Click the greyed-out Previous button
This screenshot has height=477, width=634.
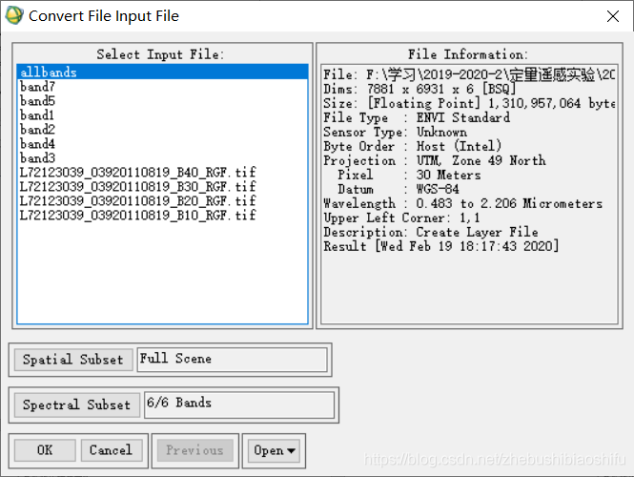[x=194, y=450]
